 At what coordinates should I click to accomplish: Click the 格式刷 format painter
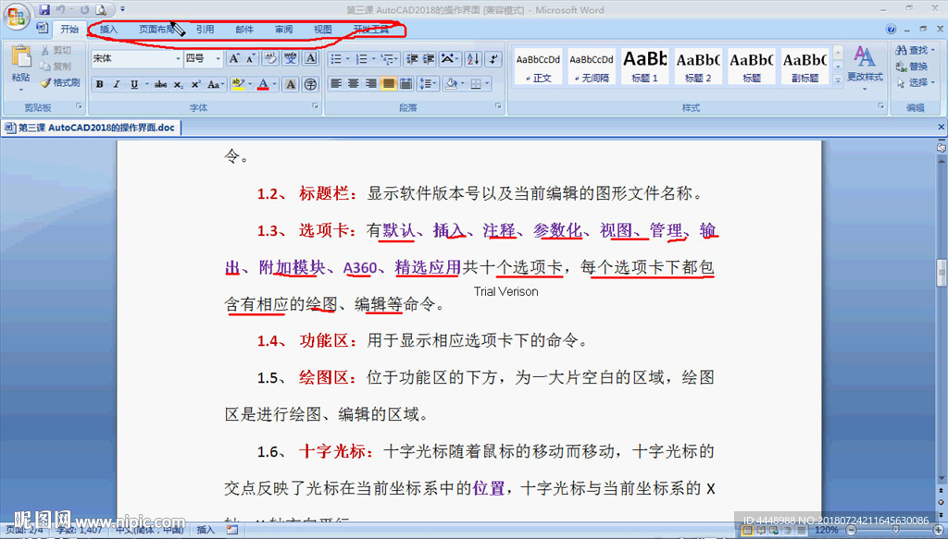point(60,82)
